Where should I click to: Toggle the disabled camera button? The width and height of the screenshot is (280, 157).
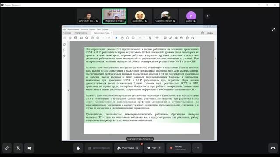[x=29, y=148]
